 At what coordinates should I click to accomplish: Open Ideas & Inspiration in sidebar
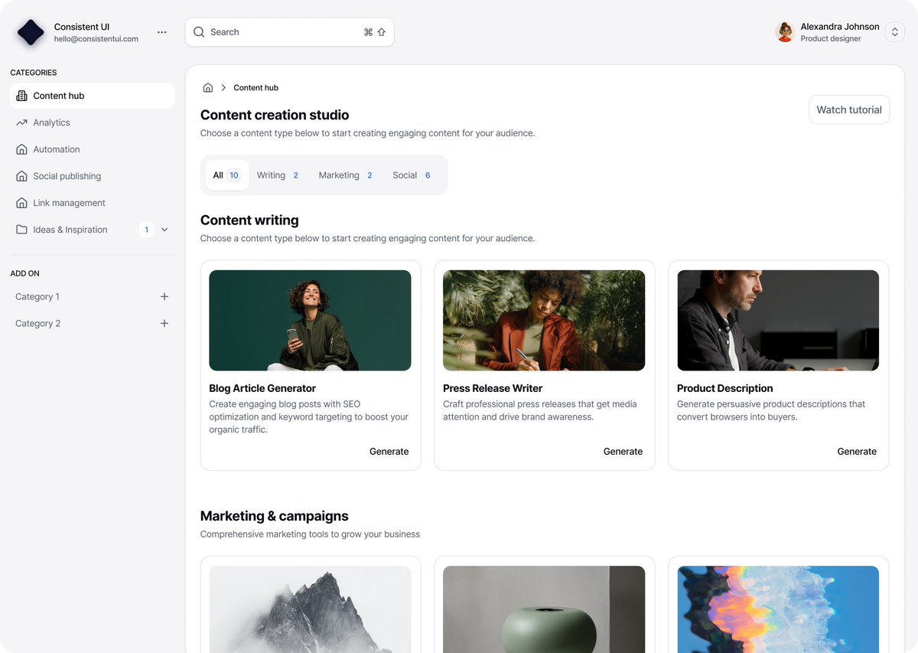(93, 230)
